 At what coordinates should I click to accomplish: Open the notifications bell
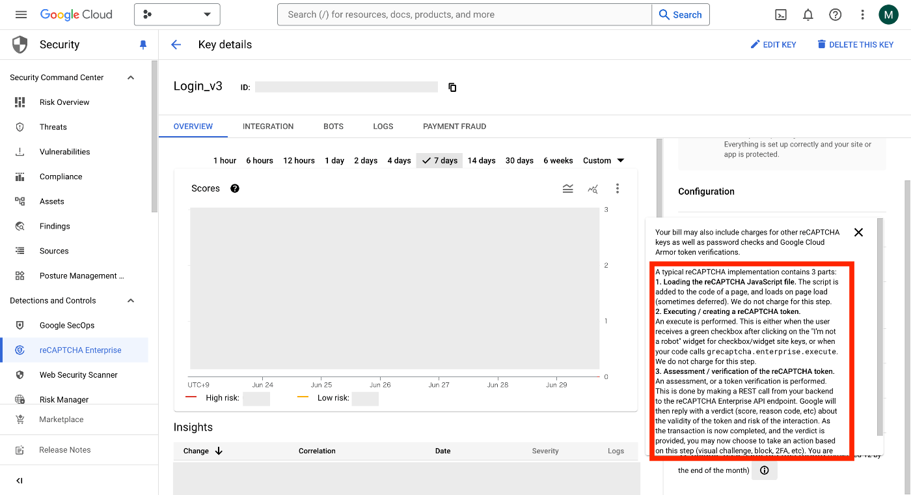[x=808, y=14]
